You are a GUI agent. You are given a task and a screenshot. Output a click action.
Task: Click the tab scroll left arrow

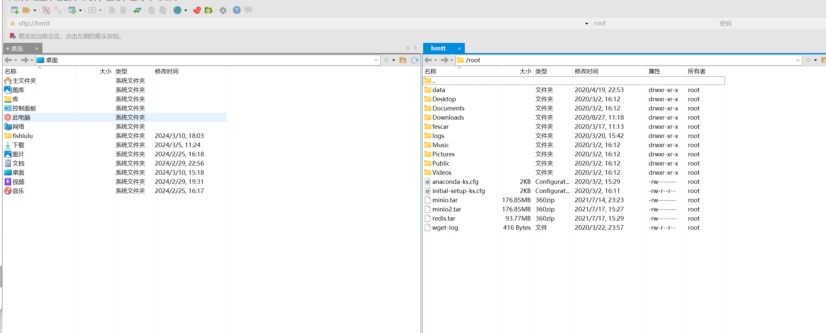pos(407,48)
